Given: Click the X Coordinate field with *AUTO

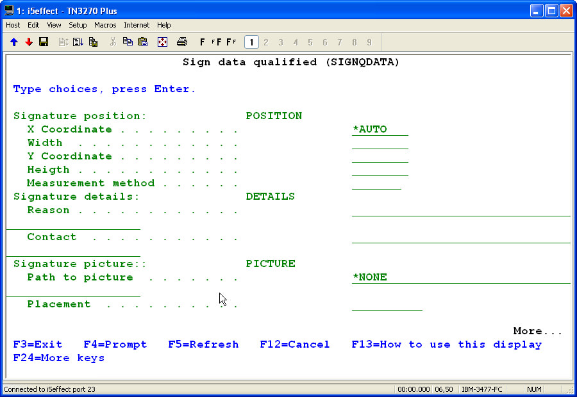Looking at the screenshot, I should tap(380, 130).
